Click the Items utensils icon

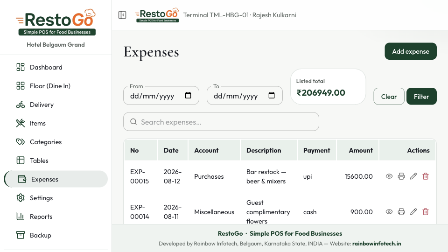click(x=21, y=123)
